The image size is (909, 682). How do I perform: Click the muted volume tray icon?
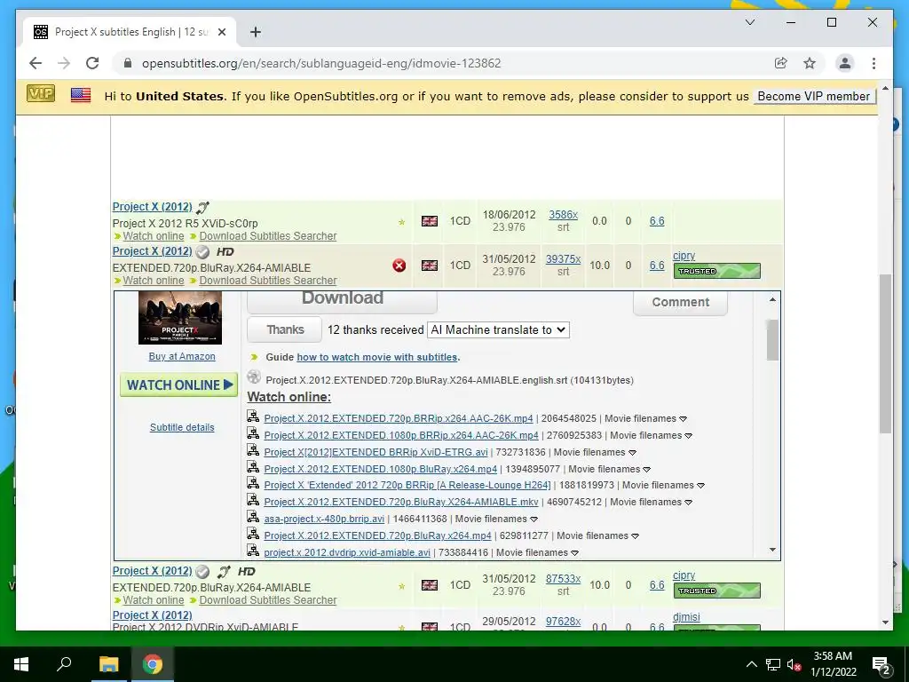coord(794,664)
